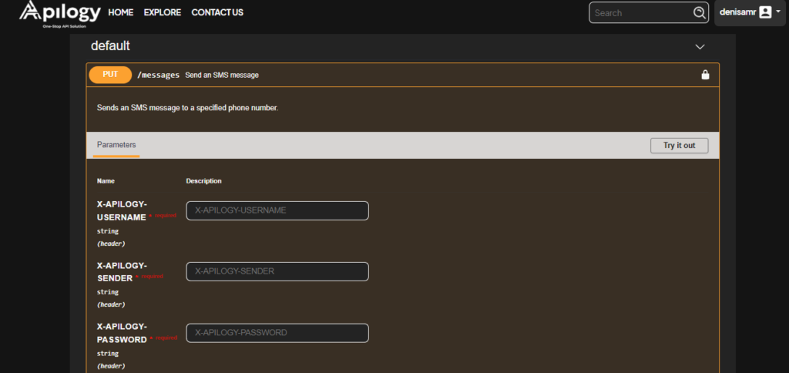This screenshot has height=373, width=789.
Task: Click the 'Send an SMS message' summary text
Action: [222, 75]
